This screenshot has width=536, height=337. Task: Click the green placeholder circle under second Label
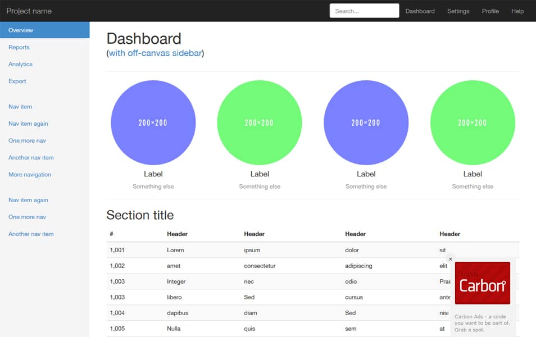tap(260, 122)
